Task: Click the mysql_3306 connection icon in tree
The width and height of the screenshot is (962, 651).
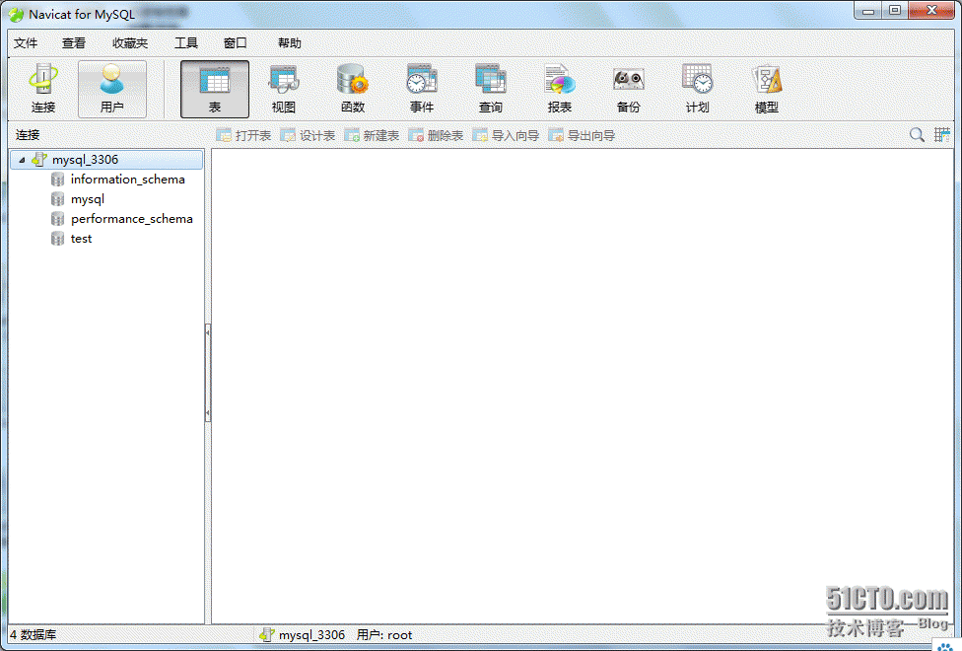Action: pyautogui.click(x=39, y=159)
